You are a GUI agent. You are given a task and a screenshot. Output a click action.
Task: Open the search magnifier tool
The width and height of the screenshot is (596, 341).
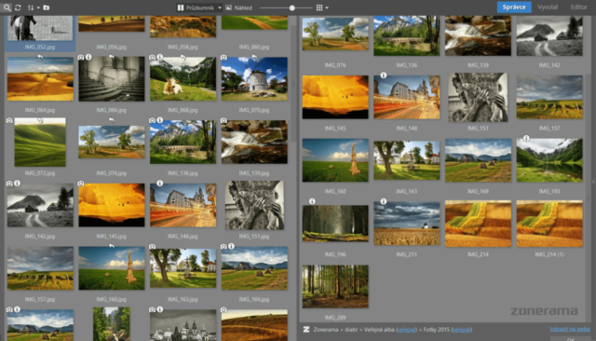click(7, 7)
